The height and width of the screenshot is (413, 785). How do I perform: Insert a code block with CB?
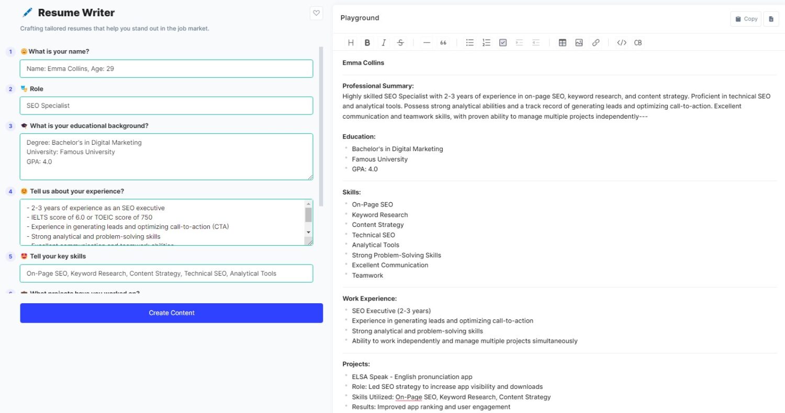point(638,43)
